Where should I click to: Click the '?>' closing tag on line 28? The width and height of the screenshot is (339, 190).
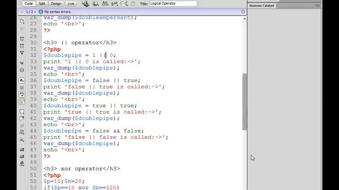(47, 30)
